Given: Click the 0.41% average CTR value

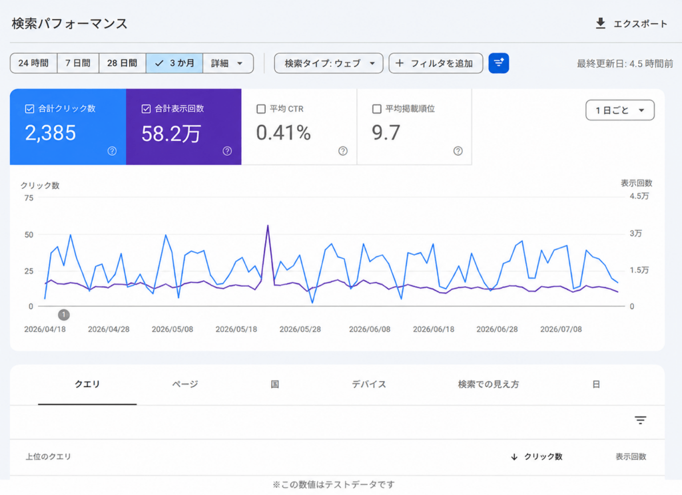Looking at the screenshot, I should [283, 133].
